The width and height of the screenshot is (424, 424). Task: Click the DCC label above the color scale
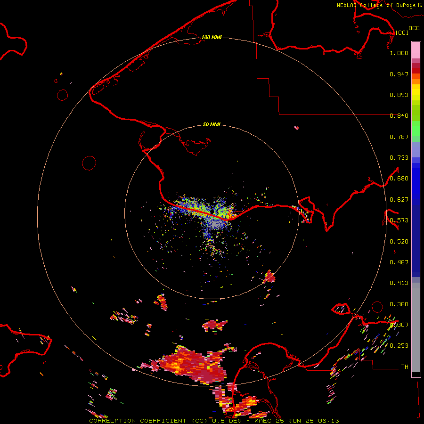[414, 28]
